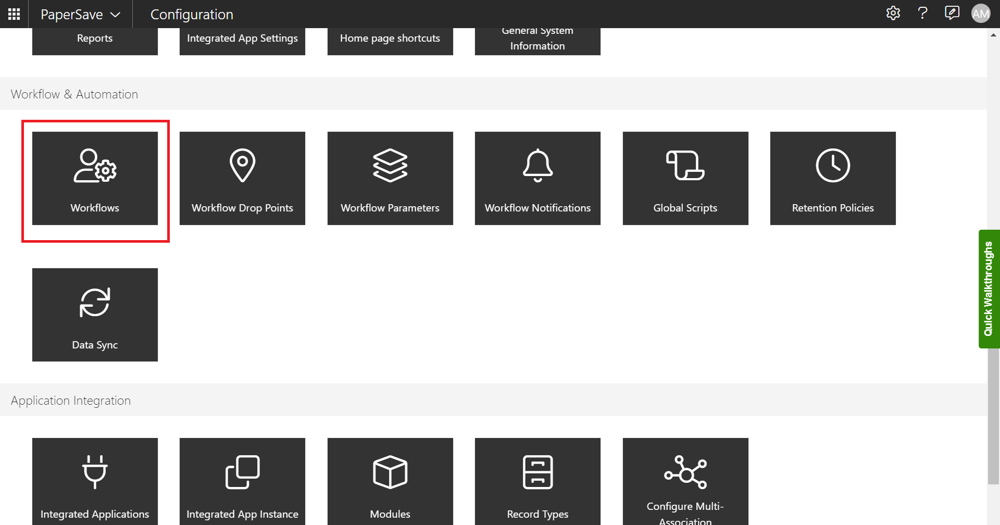Click the Configuration page title
The width and height of the screenshot is (1000, 525).
(x=192, y=15)
